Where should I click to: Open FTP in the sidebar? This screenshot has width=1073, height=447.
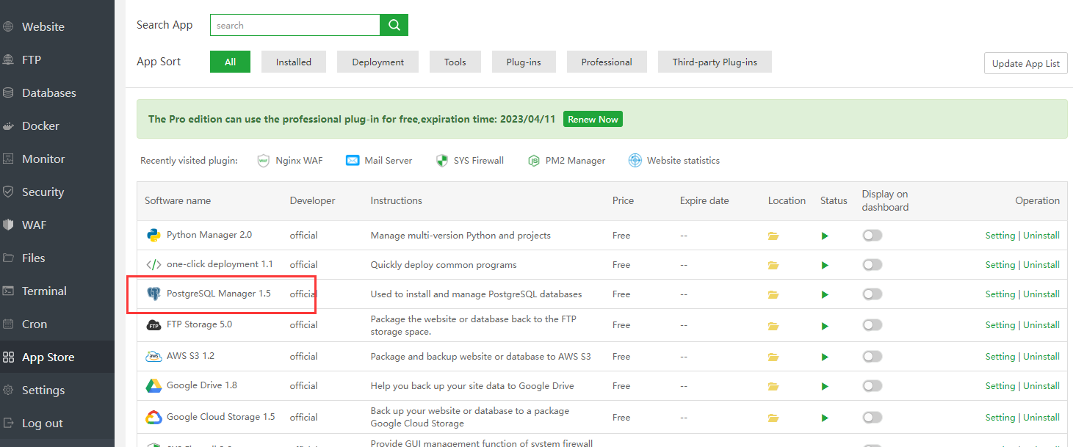pos(57,59)
